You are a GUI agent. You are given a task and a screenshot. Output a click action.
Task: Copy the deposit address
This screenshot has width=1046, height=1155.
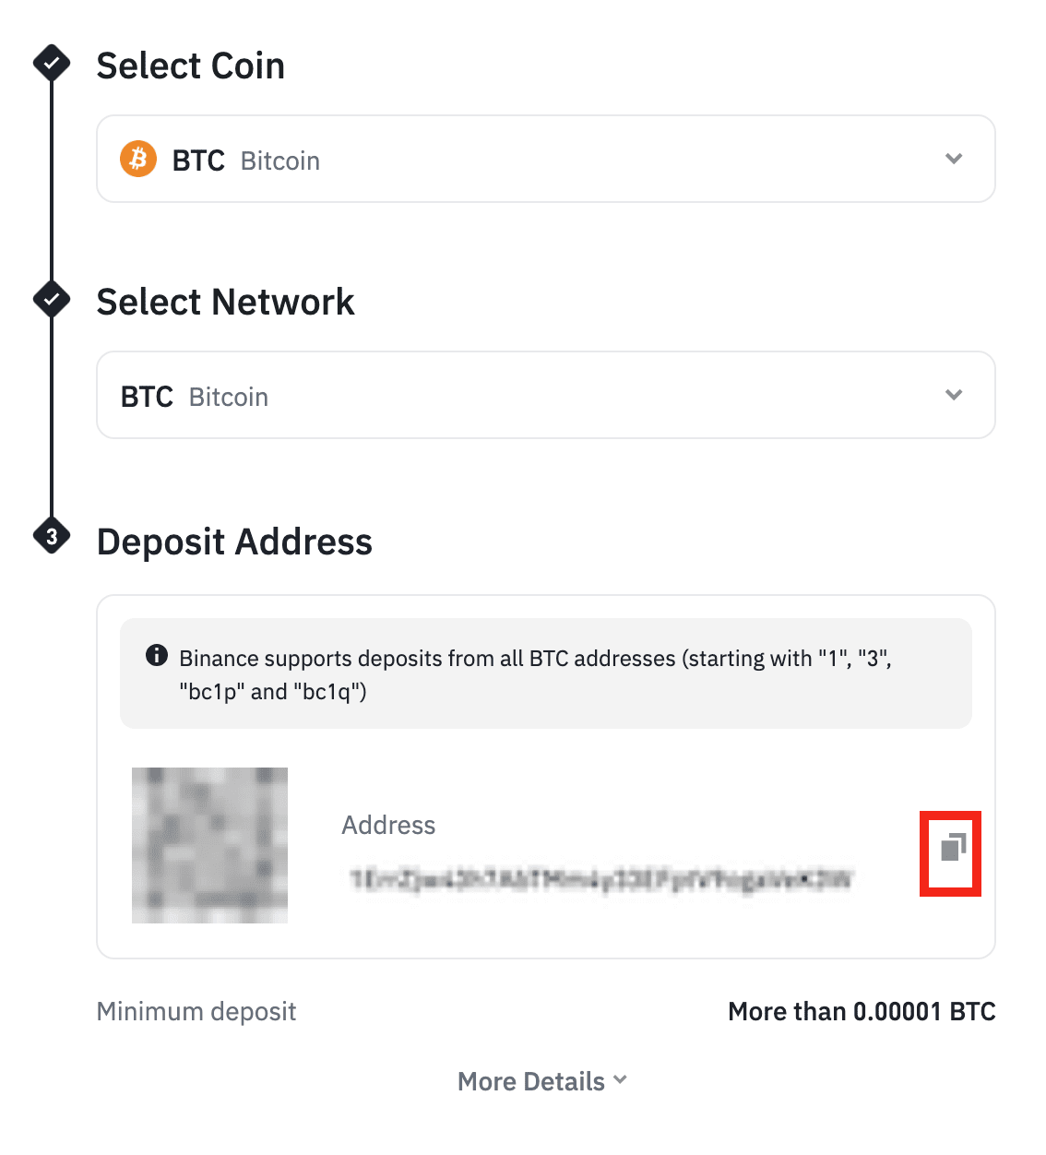point(952,848)
